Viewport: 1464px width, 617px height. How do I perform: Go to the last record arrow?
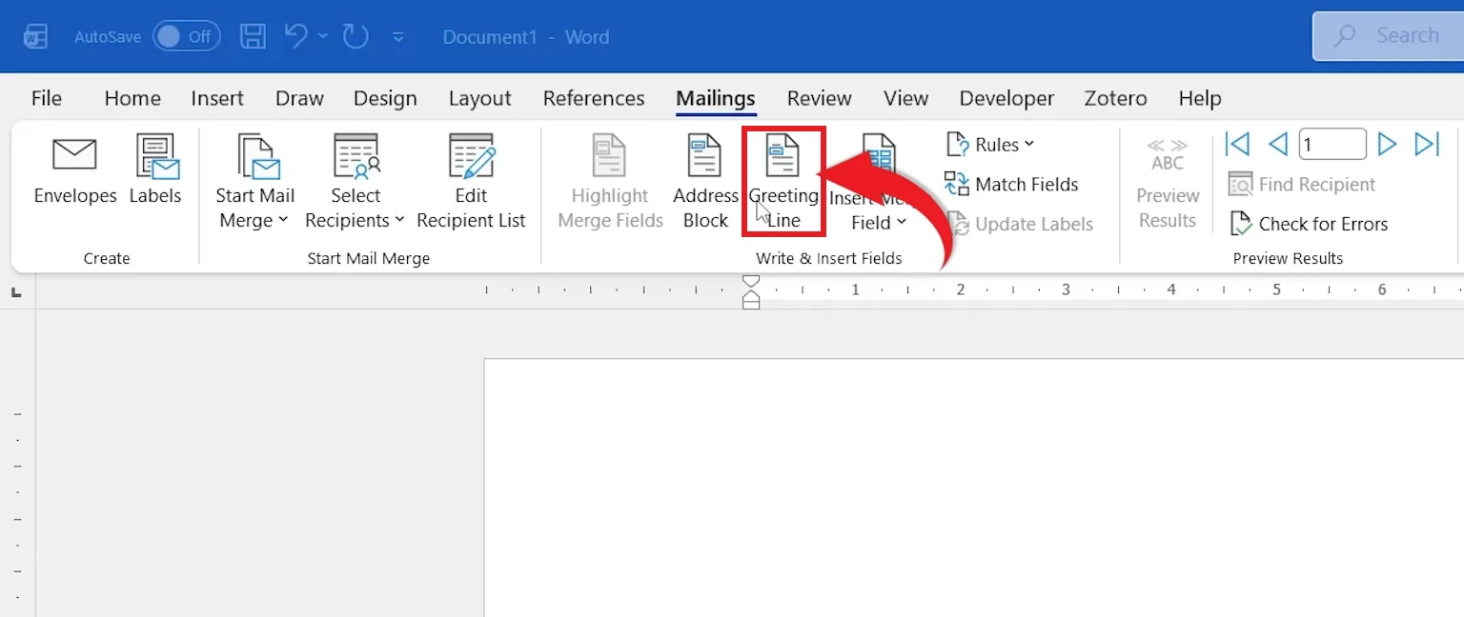pos(1427,145)
